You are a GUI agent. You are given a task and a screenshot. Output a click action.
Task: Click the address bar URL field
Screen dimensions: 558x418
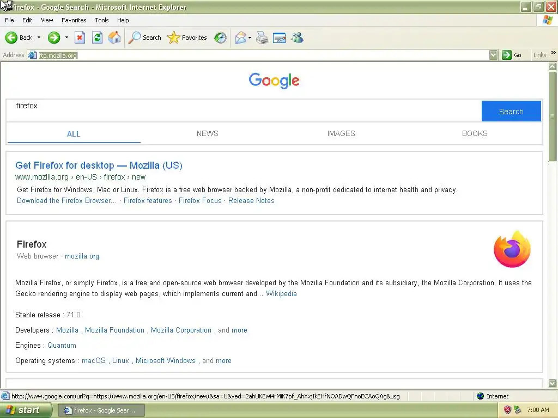[x=263, y=55]
